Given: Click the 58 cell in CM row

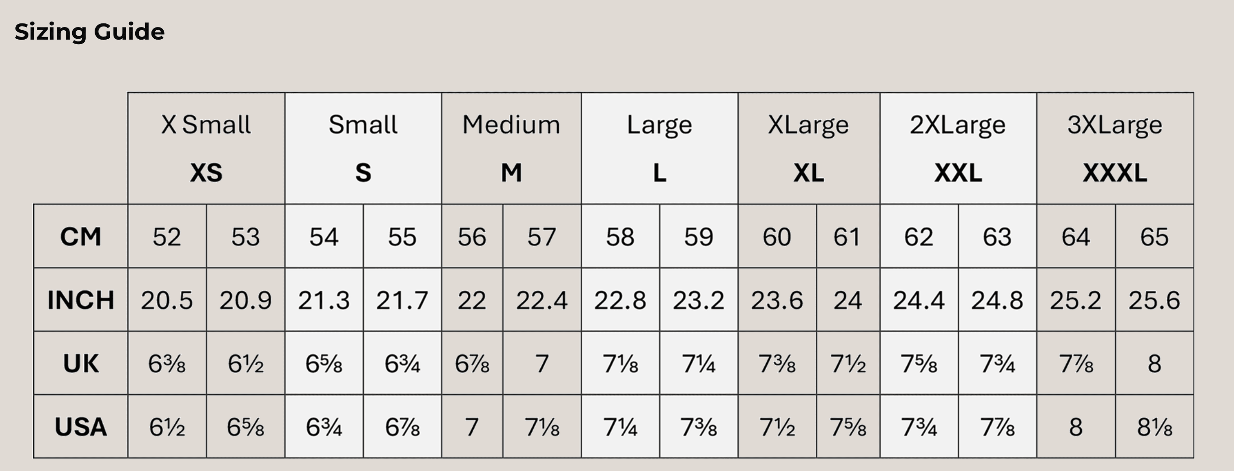Looking at the screenshot, I should click(620, 236).
